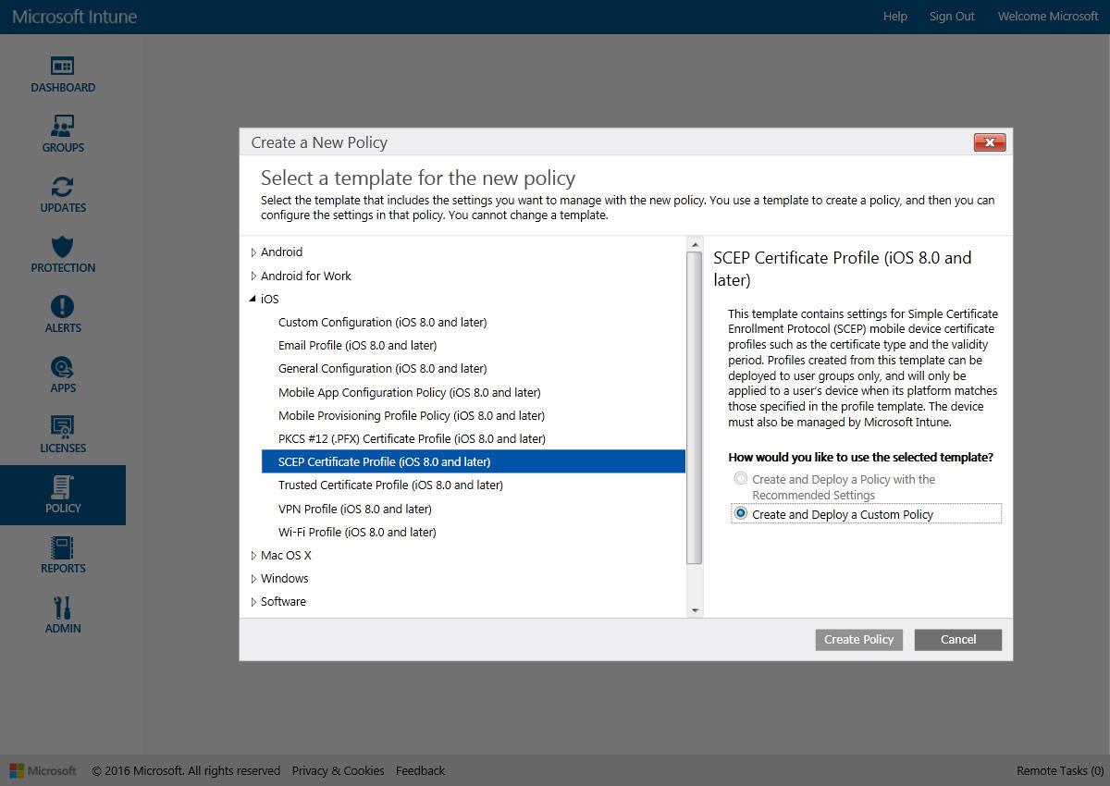The width and height of the screenshot is (1110, 786).
Task: Open the Help link in header
Action: point(895,17)
